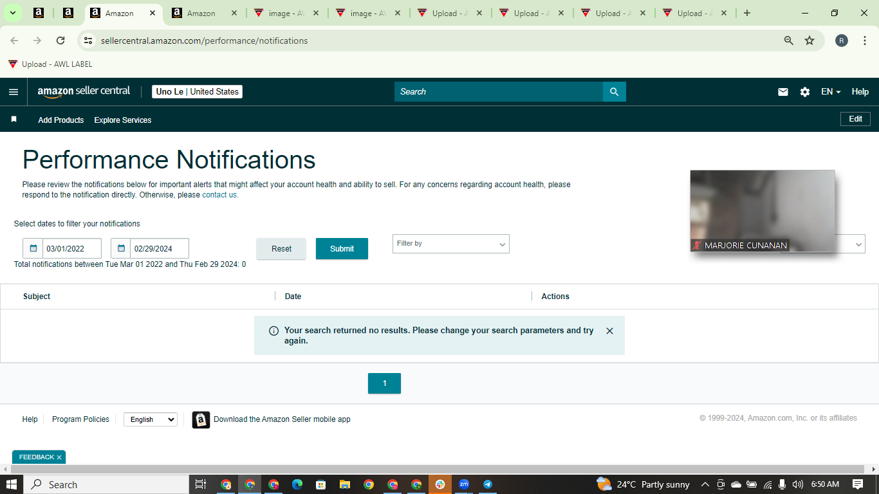Click the bookmark flag icon beside Add Products

pyautogui.click(x=14, y=120)
